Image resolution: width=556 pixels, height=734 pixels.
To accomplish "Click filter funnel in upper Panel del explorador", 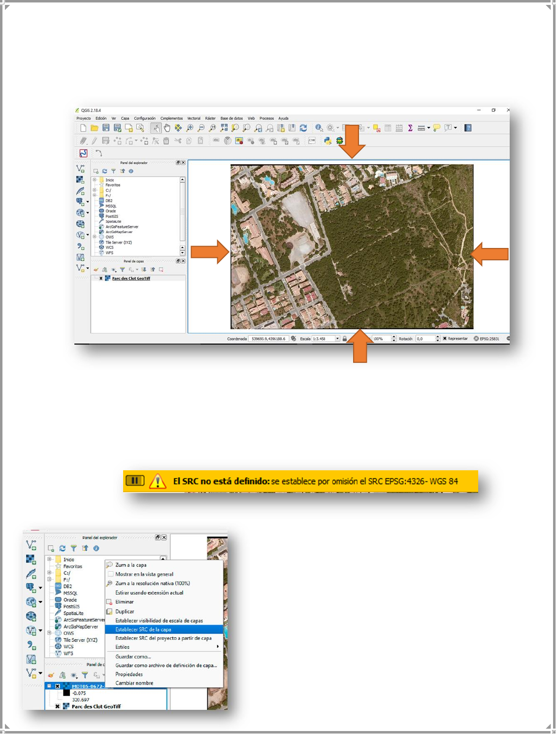I will tap(113, 171).
